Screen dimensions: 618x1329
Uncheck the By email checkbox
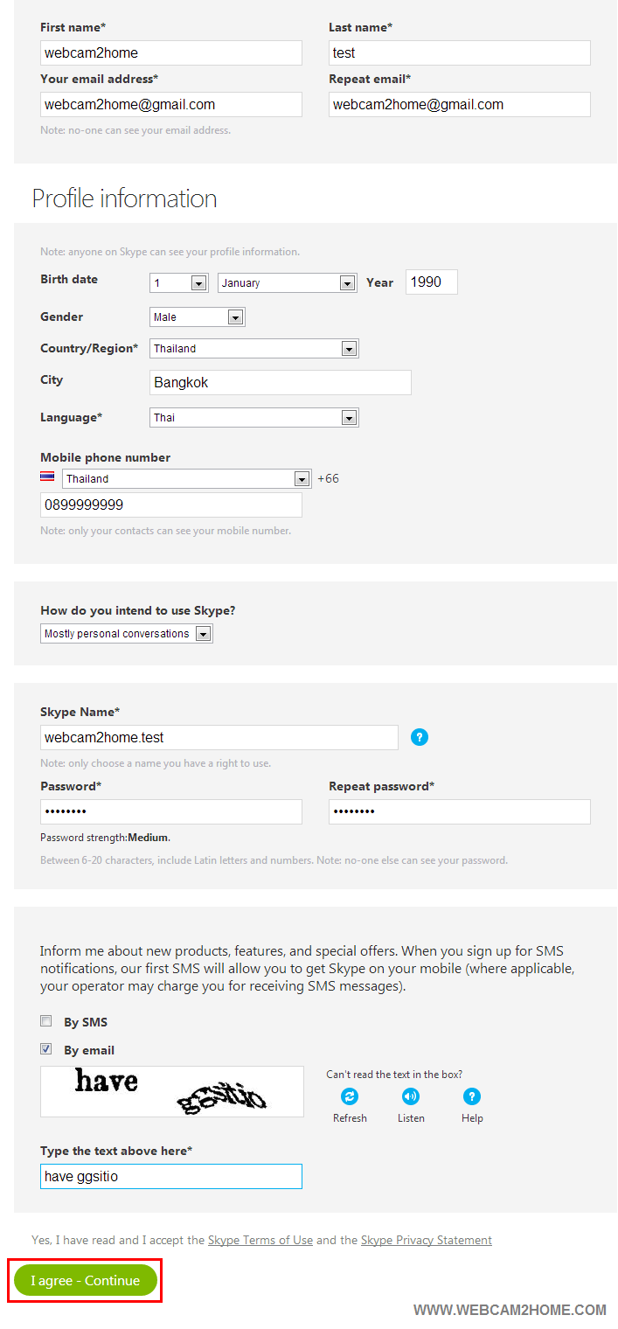[45, 1048]
